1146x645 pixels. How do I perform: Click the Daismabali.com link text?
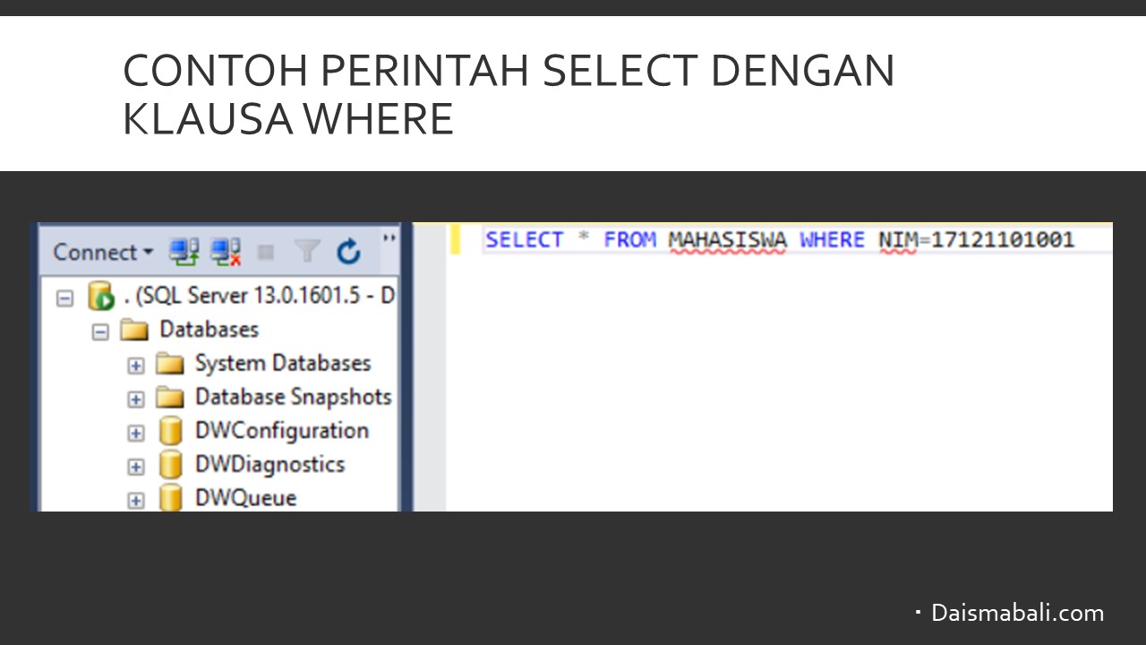point(1017,613)
